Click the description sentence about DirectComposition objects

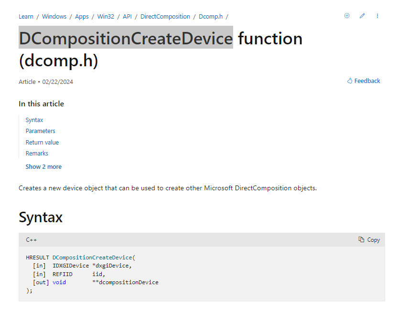pos(168,188)
